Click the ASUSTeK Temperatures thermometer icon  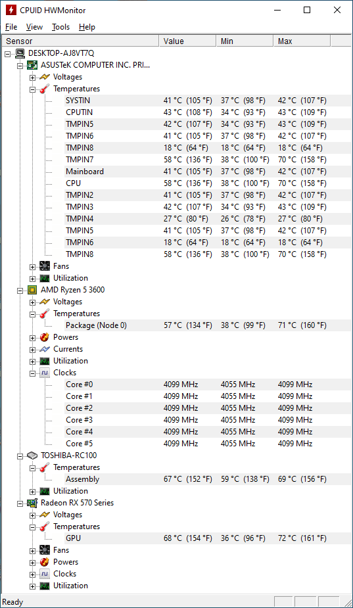(45, 89)
